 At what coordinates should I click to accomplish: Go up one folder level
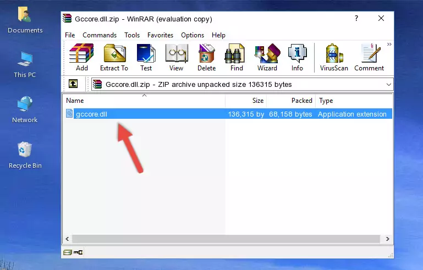(x=73, y=84)
